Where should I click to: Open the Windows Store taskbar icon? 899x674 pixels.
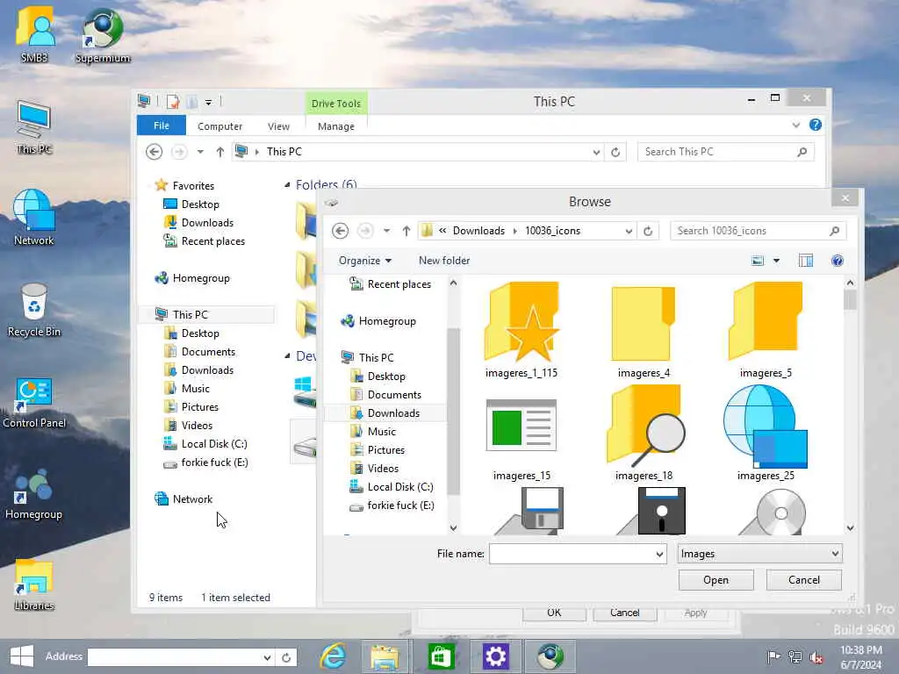[x=441, y=656]
